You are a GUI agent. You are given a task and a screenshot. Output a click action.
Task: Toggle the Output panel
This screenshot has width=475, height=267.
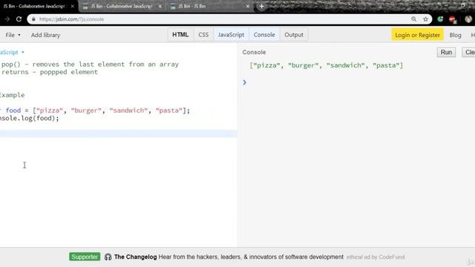294,35
